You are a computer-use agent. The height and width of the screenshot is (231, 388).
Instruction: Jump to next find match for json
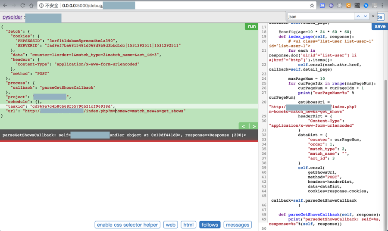366,16
